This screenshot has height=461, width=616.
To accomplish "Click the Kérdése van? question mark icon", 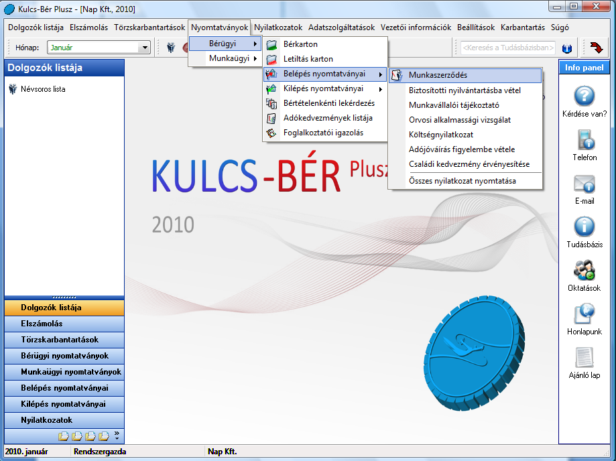I will point(584,96).
